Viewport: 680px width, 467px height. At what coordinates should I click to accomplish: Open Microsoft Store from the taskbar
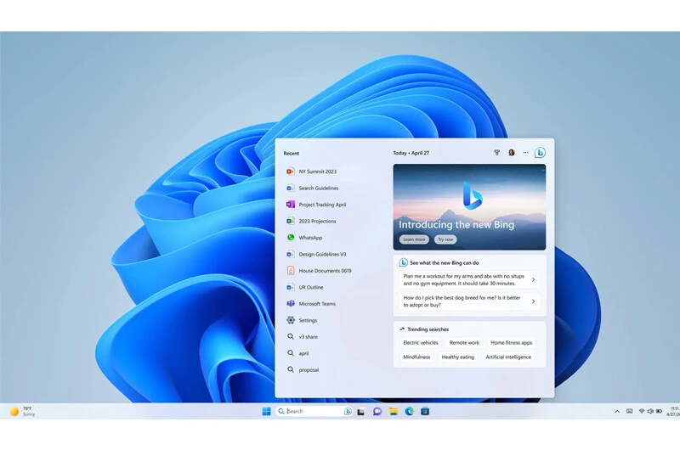[425, 411]
